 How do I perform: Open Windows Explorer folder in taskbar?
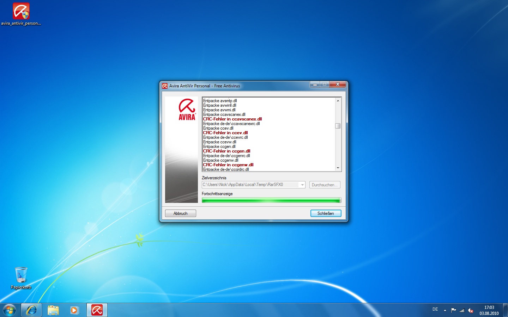tap(53, 310)
